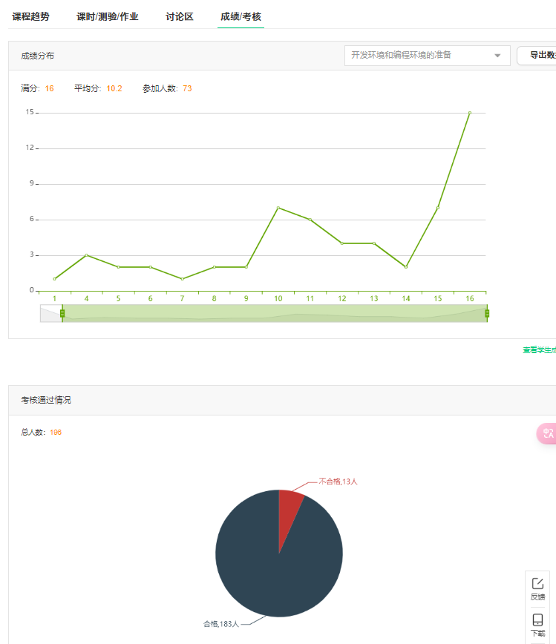Viewport: 556px width, 644px height.
Task: Open the 查看学生成绩 link
Action: click(539, 350)
